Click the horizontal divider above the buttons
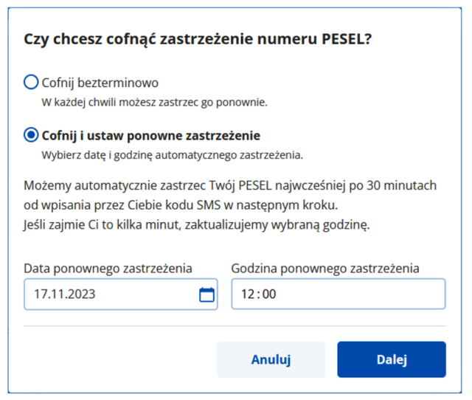Image resolution: width=472 pixels, height=400 pixels. (x=235, y=325)
